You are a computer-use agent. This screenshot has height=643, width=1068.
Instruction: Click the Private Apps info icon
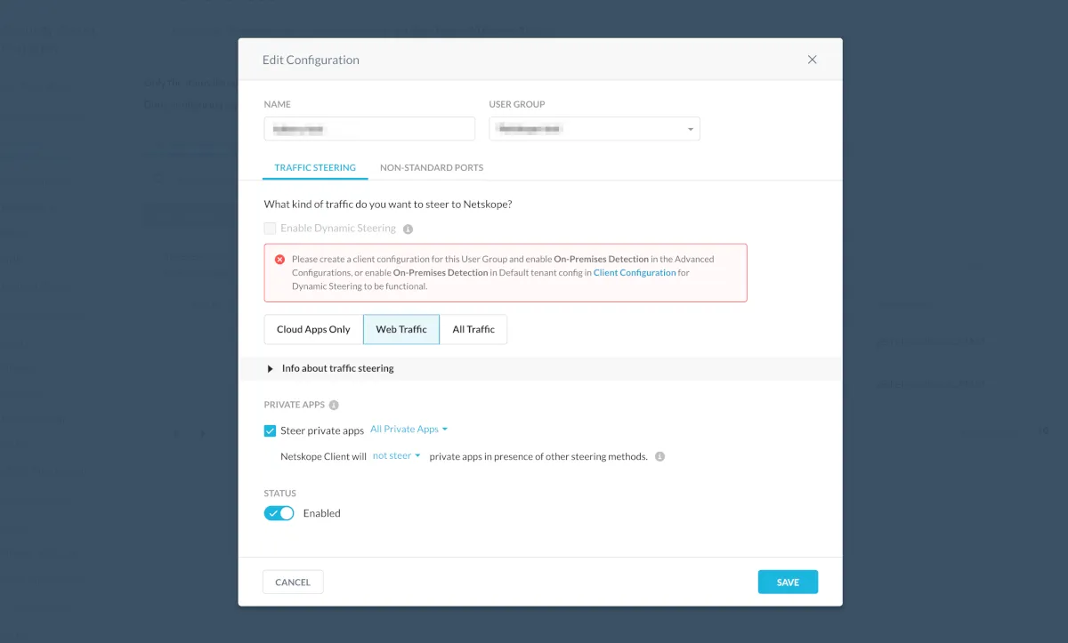(334, 405)
